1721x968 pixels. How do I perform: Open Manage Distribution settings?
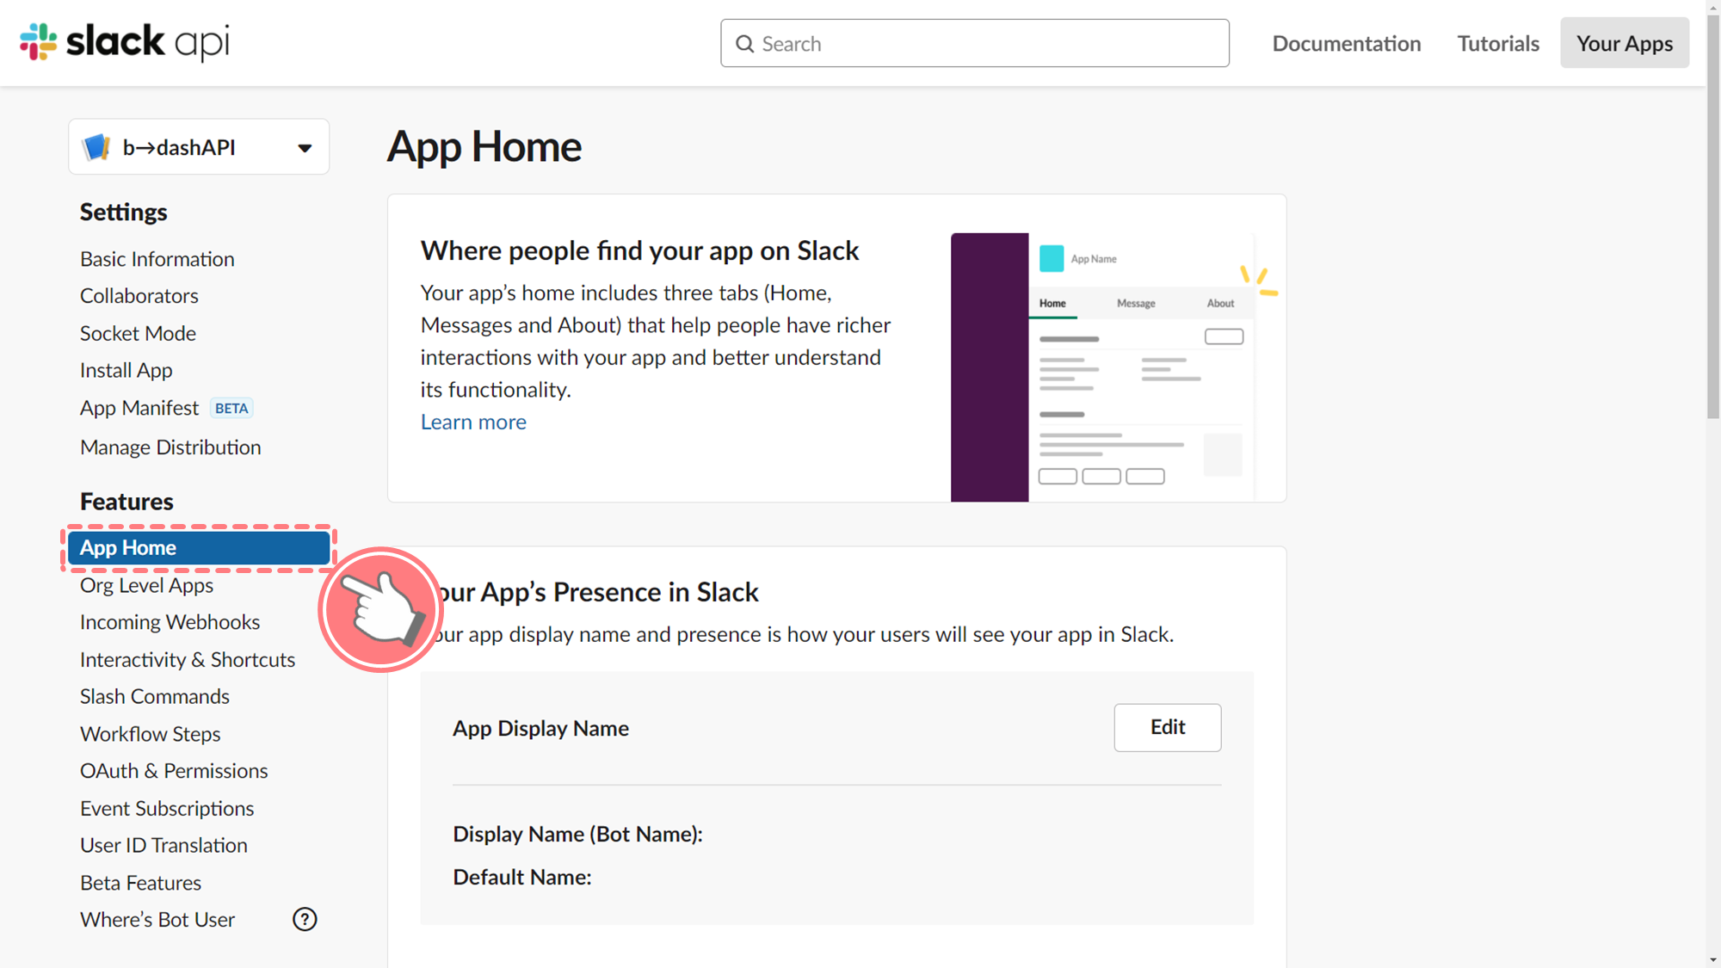coord(170,447)
